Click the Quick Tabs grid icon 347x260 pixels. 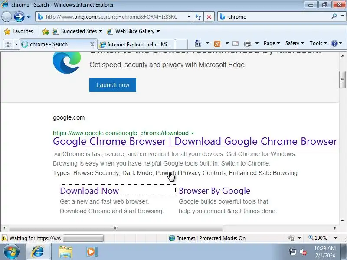[8, 45]
